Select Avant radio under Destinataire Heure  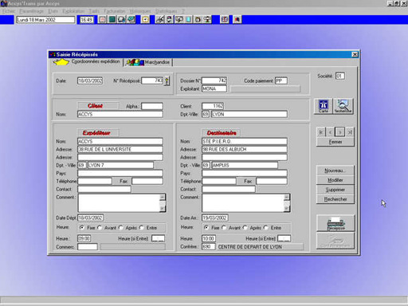(x=224, y=228)
